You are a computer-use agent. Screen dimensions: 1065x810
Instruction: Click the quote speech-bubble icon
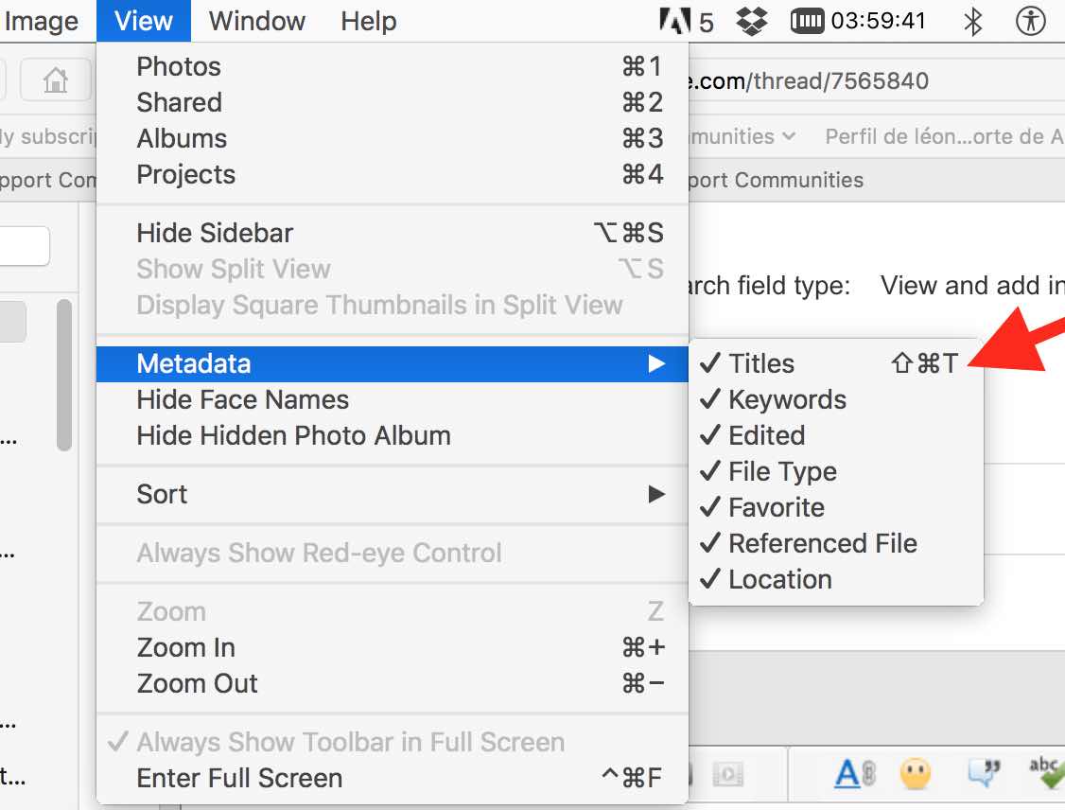[983, 775]
